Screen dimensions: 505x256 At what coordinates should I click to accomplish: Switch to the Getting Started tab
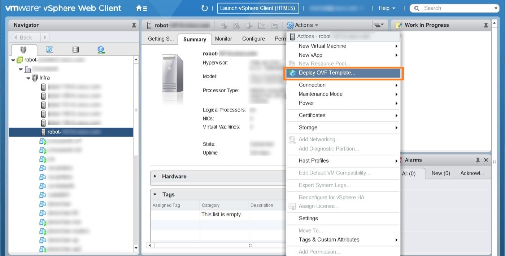[161, 39]
